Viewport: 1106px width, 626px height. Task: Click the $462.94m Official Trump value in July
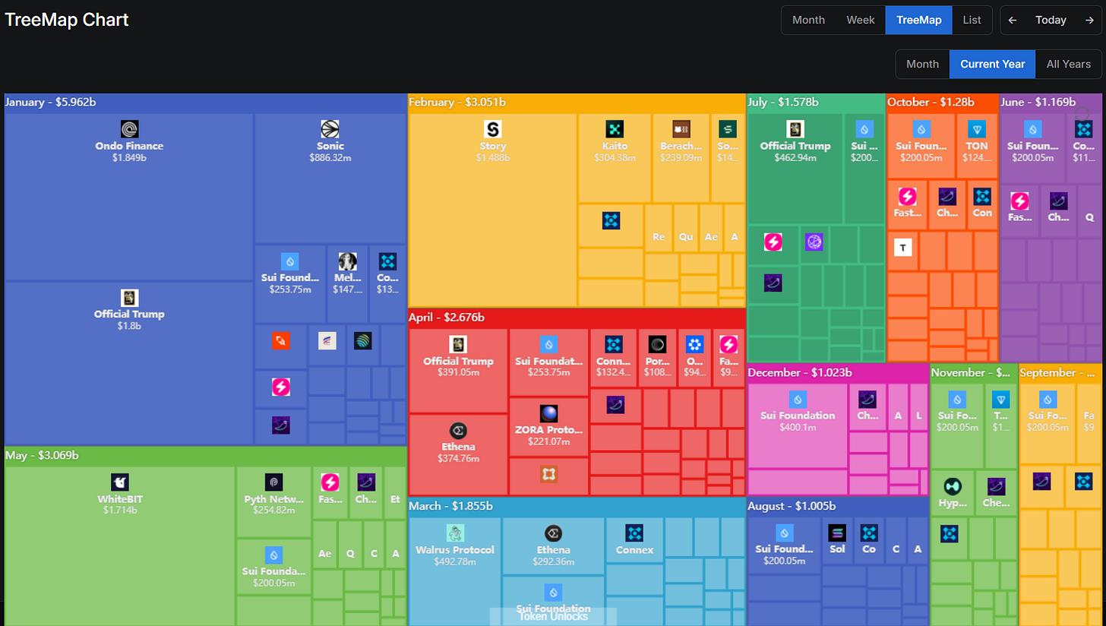(795, 158)
